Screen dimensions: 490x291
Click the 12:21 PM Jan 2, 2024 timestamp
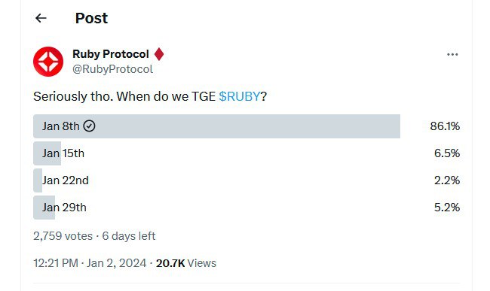[x=90, y=263]
